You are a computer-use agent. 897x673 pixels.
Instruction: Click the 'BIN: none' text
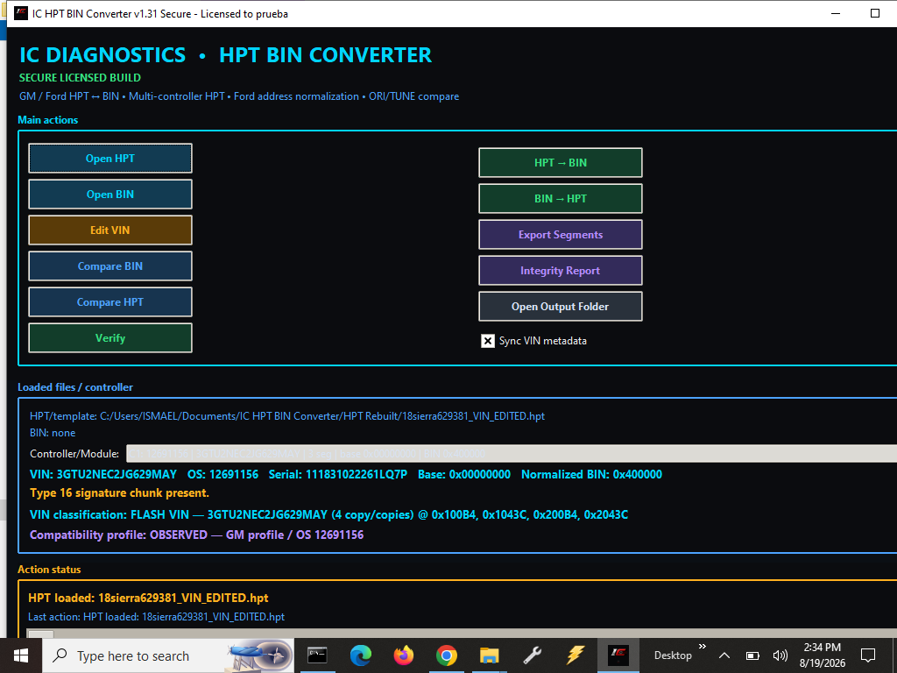click(53, 433)
